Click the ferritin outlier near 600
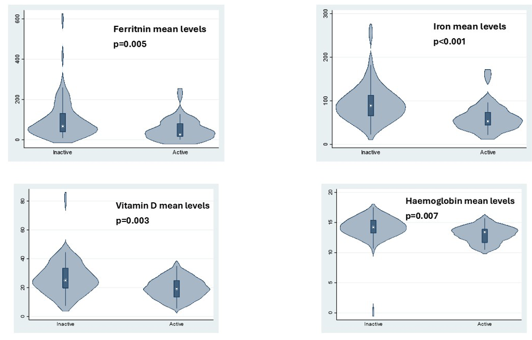 point(63,20)
